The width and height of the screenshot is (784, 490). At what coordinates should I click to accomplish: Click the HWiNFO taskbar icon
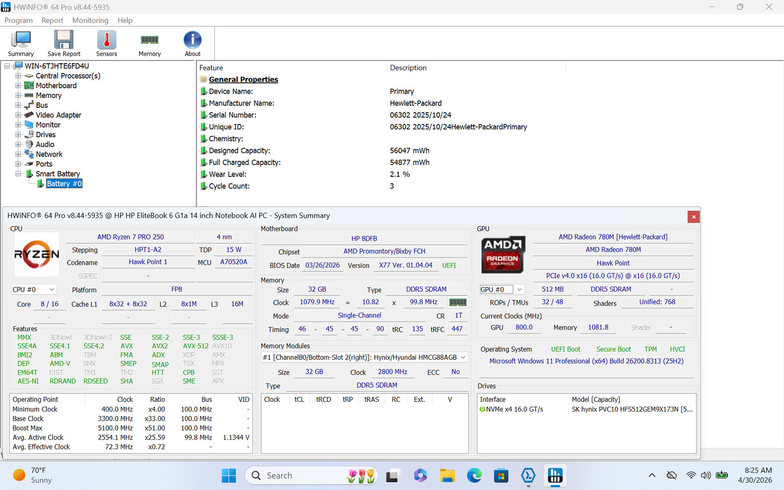[555, 475]
